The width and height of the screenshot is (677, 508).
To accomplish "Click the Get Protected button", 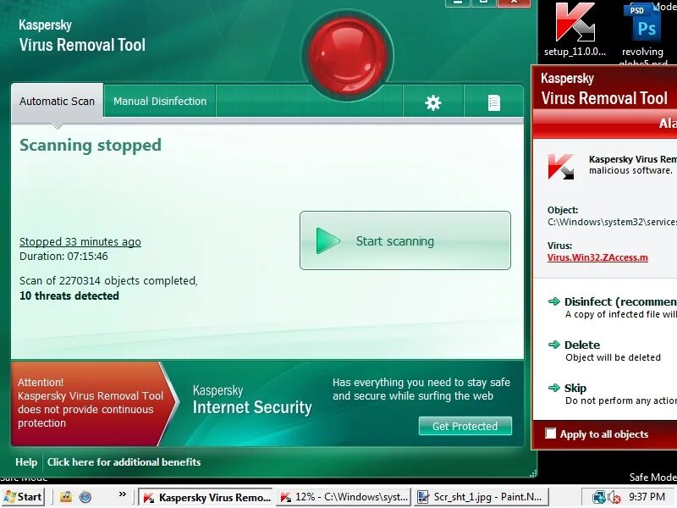I will 465,426.
